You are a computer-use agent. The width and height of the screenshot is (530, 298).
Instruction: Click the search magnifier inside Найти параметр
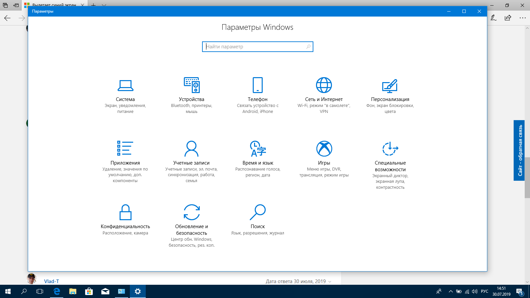(x=308, y=47)
